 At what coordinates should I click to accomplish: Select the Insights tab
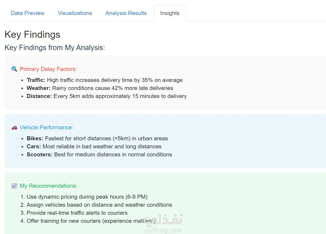click(x=170, y=13)
